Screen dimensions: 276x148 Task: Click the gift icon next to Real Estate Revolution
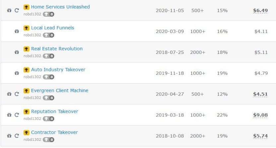point(17,52)
